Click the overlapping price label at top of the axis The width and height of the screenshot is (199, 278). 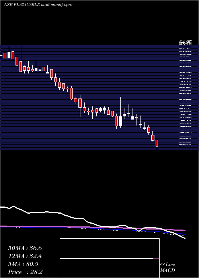click(x=185, y=42)
